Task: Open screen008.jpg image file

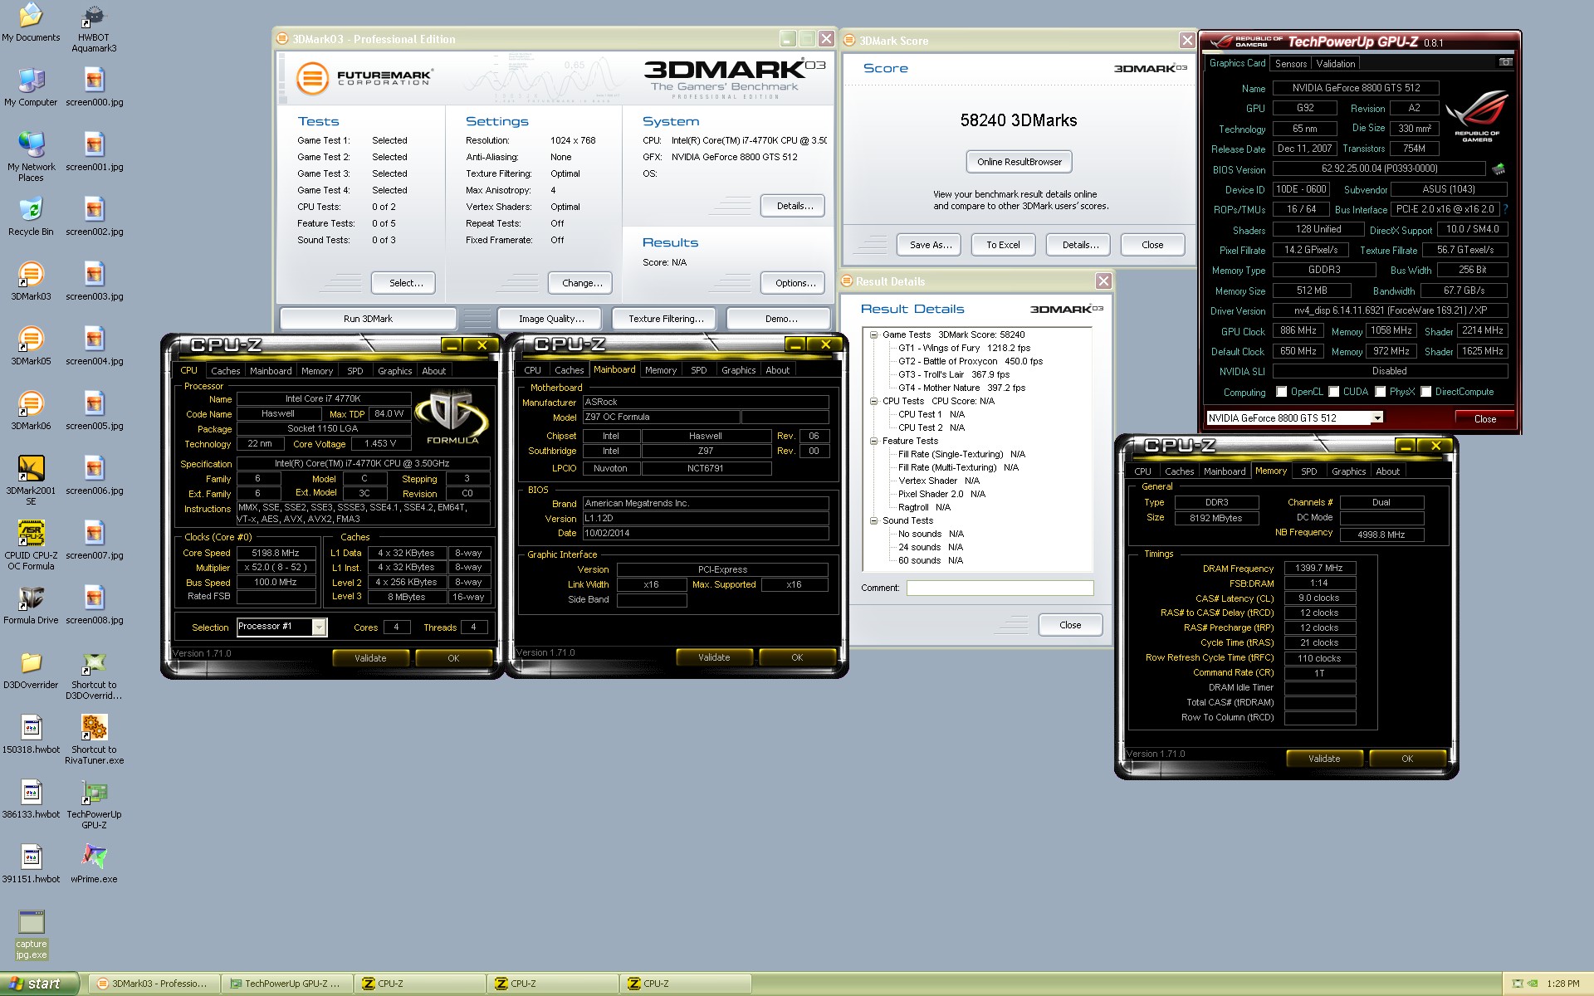Action: click(x=94, y=605)
